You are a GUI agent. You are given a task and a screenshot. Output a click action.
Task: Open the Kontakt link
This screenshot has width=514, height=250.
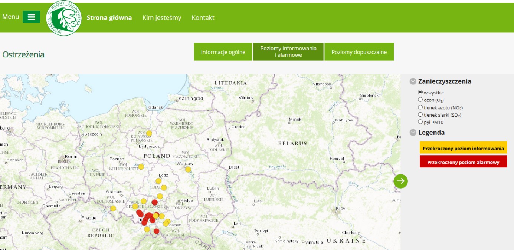tap(203, 18)
